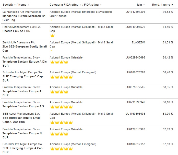Click the five-crown rating of SISF Emerging Europe A Cap.

click(61, 149)
